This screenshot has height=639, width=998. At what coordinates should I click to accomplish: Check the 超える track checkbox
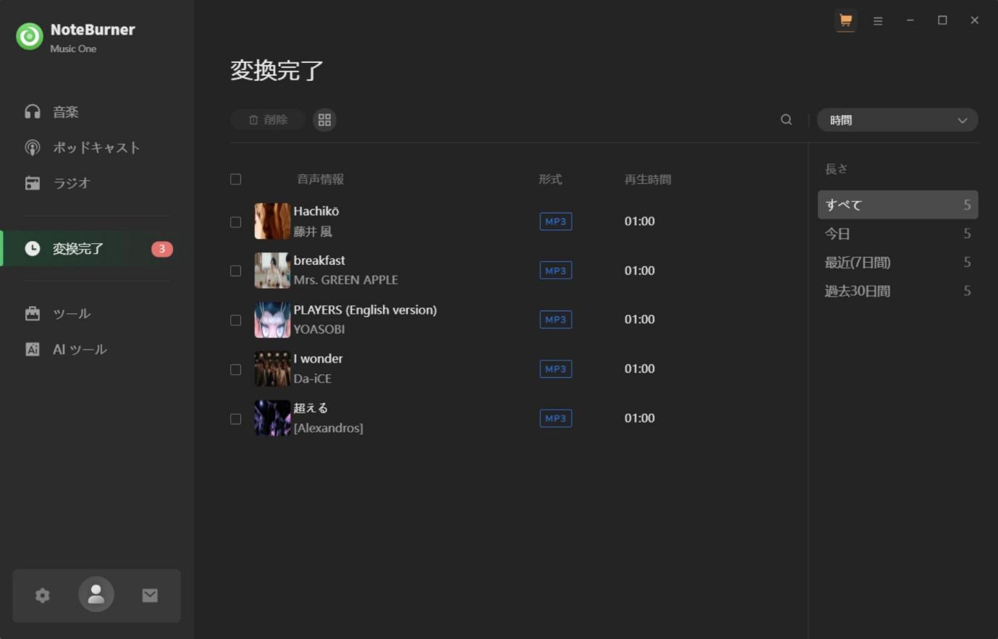[x=235, y=418]
